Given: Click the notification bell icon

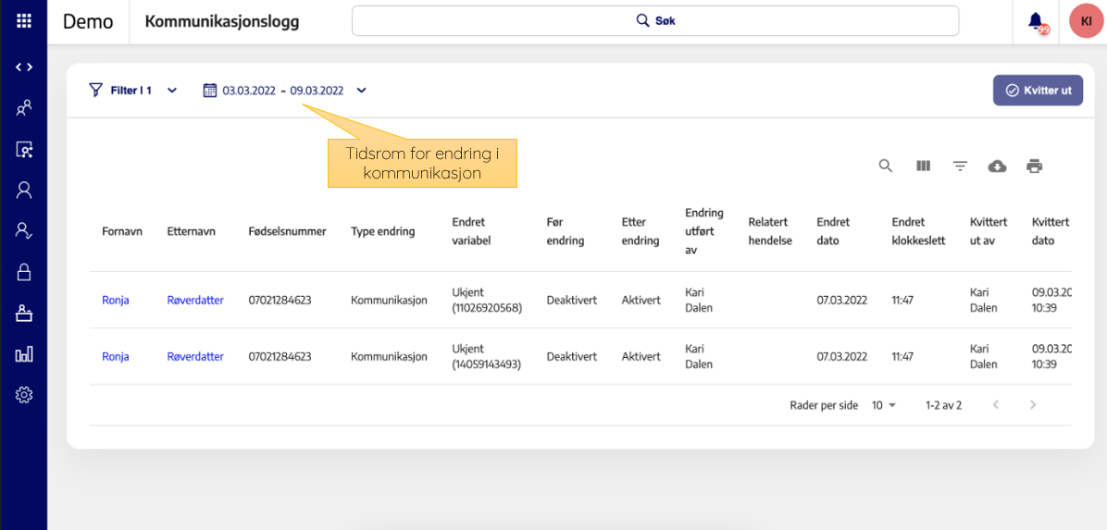Looking at the screenshot, I should [1036, 20].
